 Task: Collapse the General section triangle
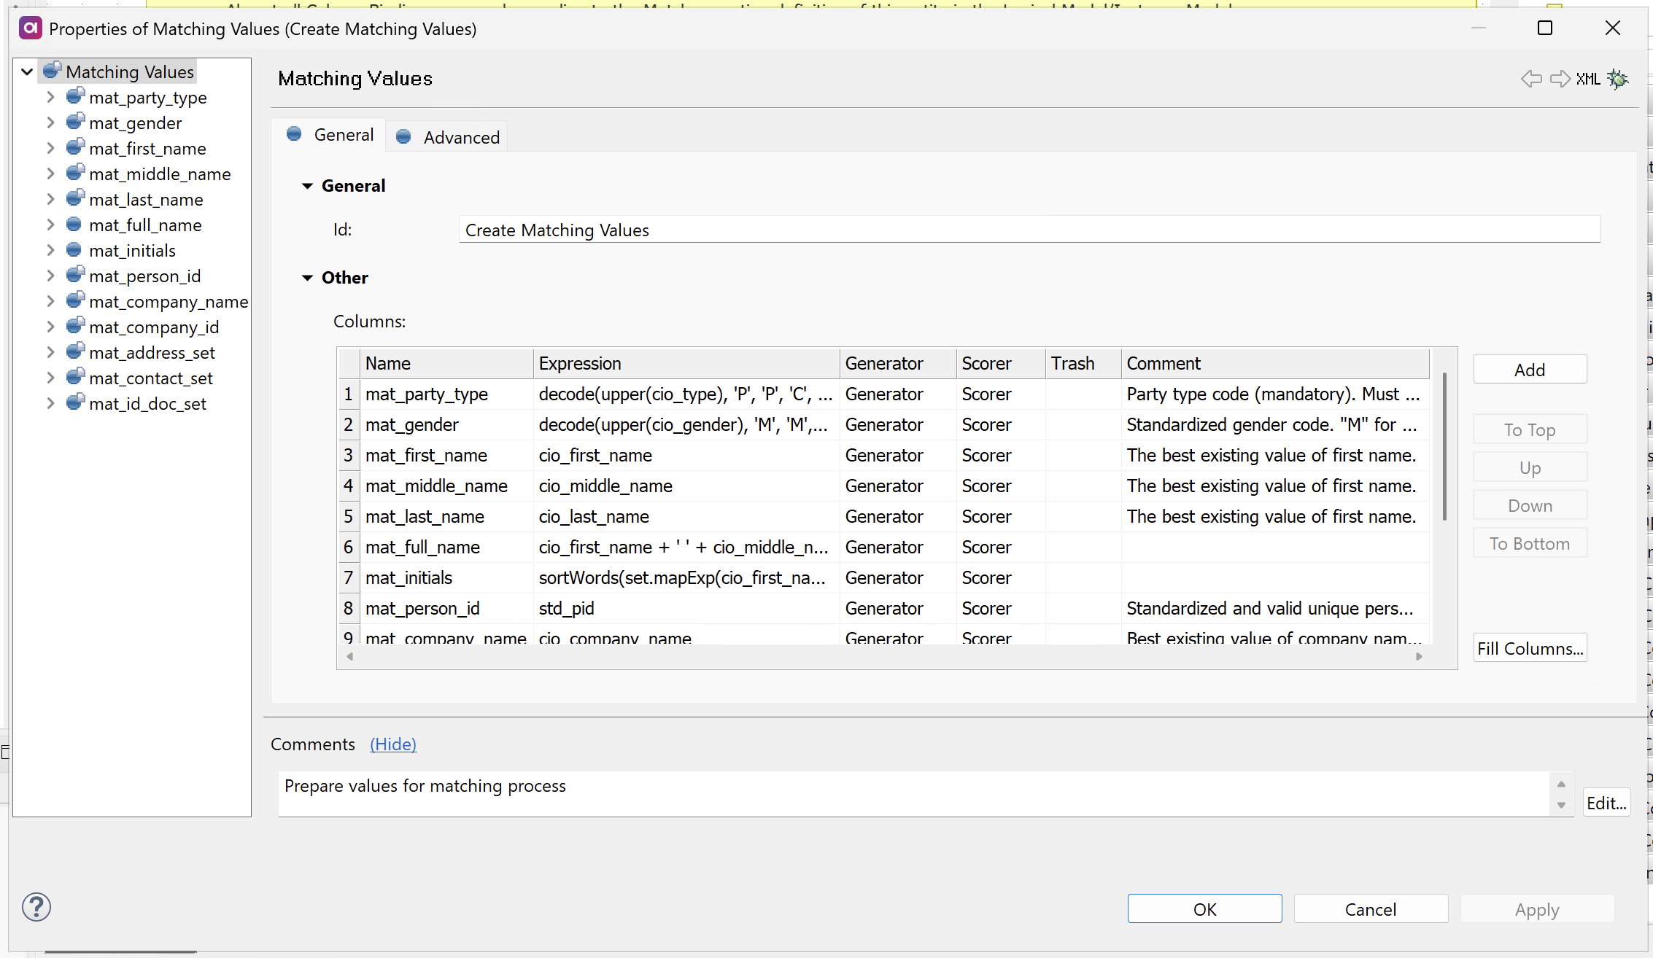[x=307, y=186]
